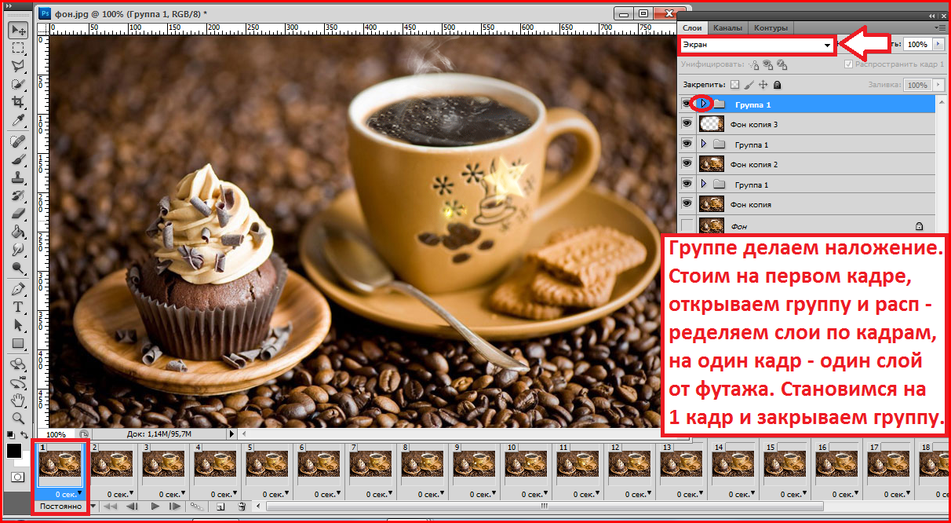Toggle Quick Mask mode

[x=17, y=477]
